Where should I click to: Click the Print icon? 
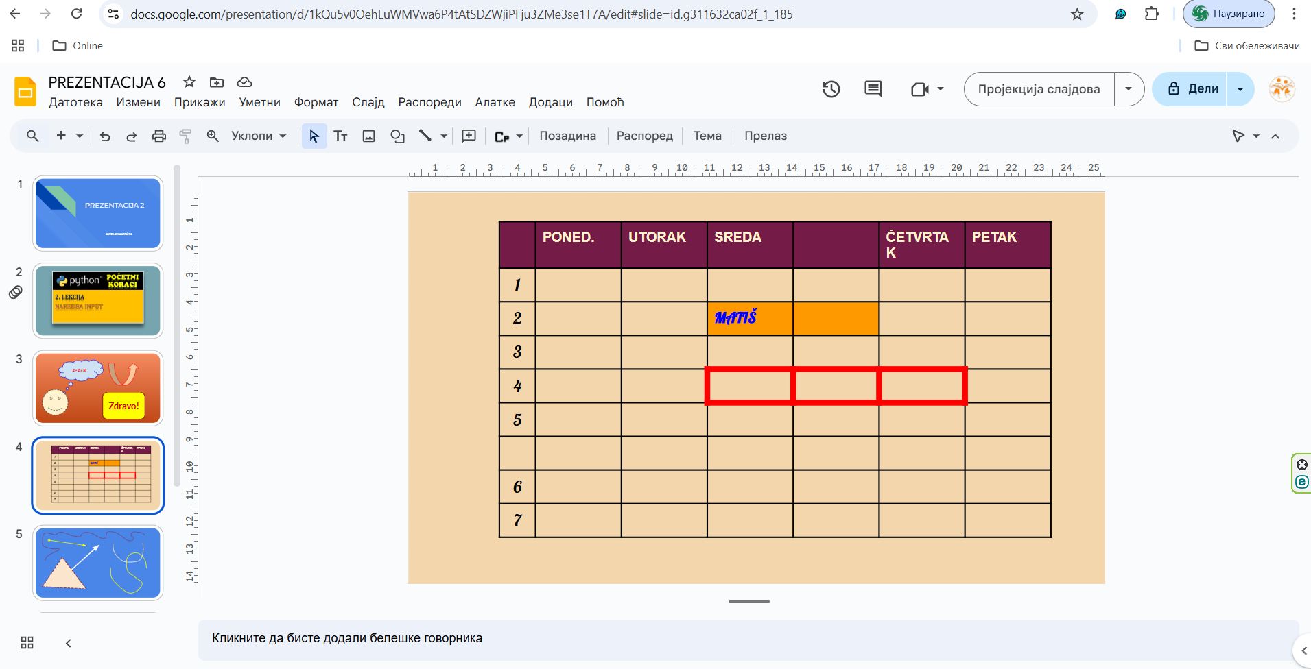click(x=158, y=136)
